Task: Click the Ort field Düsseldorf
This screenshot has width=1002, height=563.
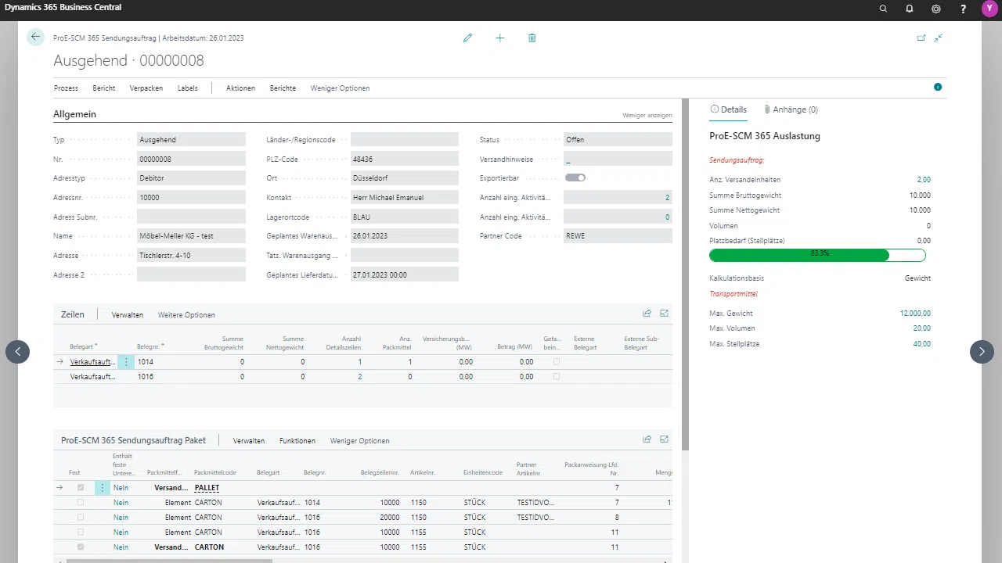Action: (x=404, y=178)
